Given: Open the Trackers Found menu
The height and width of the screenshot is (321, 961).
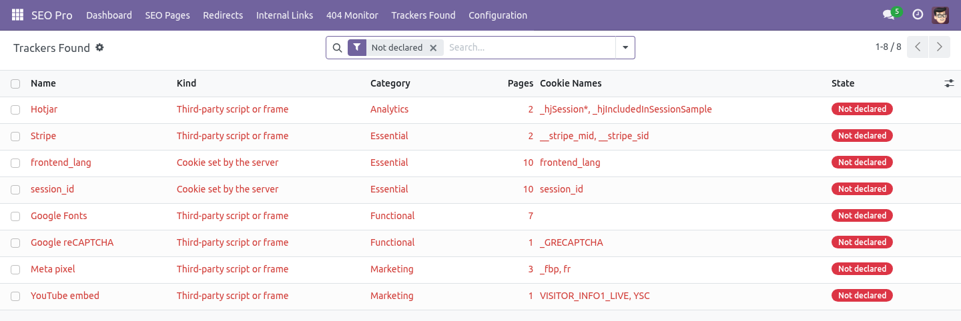Looking at the screenshot, I should tap(423, 15).
